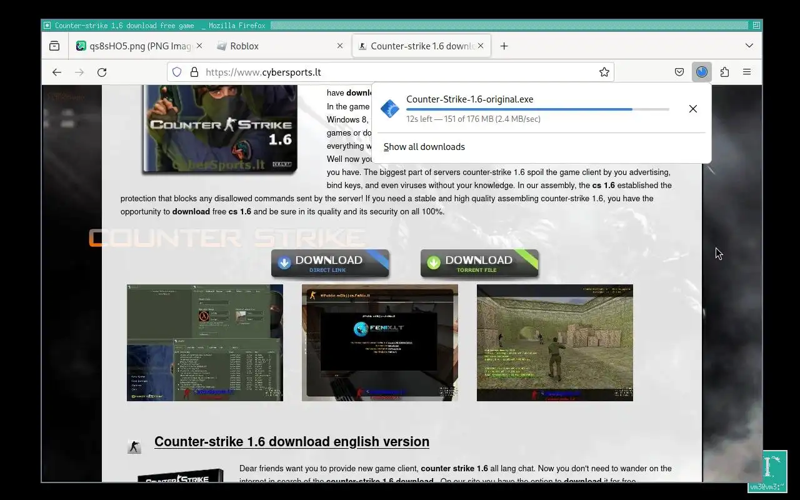Open the extensions menu
Image resolution: width=800 pixels, height=500 pixels.
[724, 72]
